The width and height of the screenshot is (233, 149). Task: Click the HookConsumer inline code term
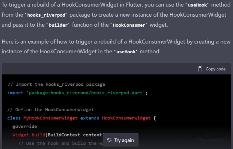(x=129, y=25)
